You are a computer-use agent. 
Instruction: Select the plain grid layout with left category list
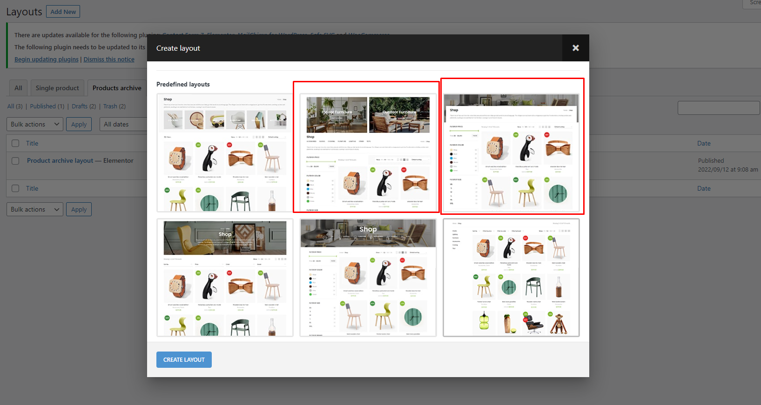(x=511, y=278)
